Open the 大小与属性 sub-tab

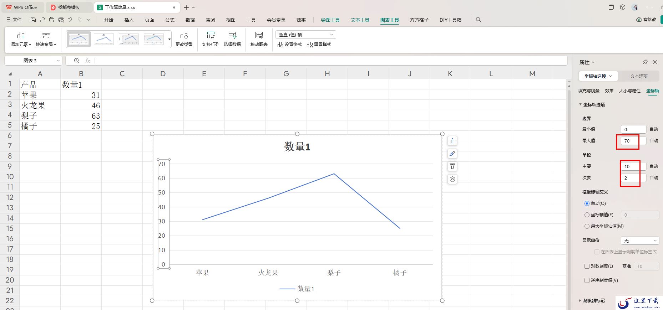point(629,91)
